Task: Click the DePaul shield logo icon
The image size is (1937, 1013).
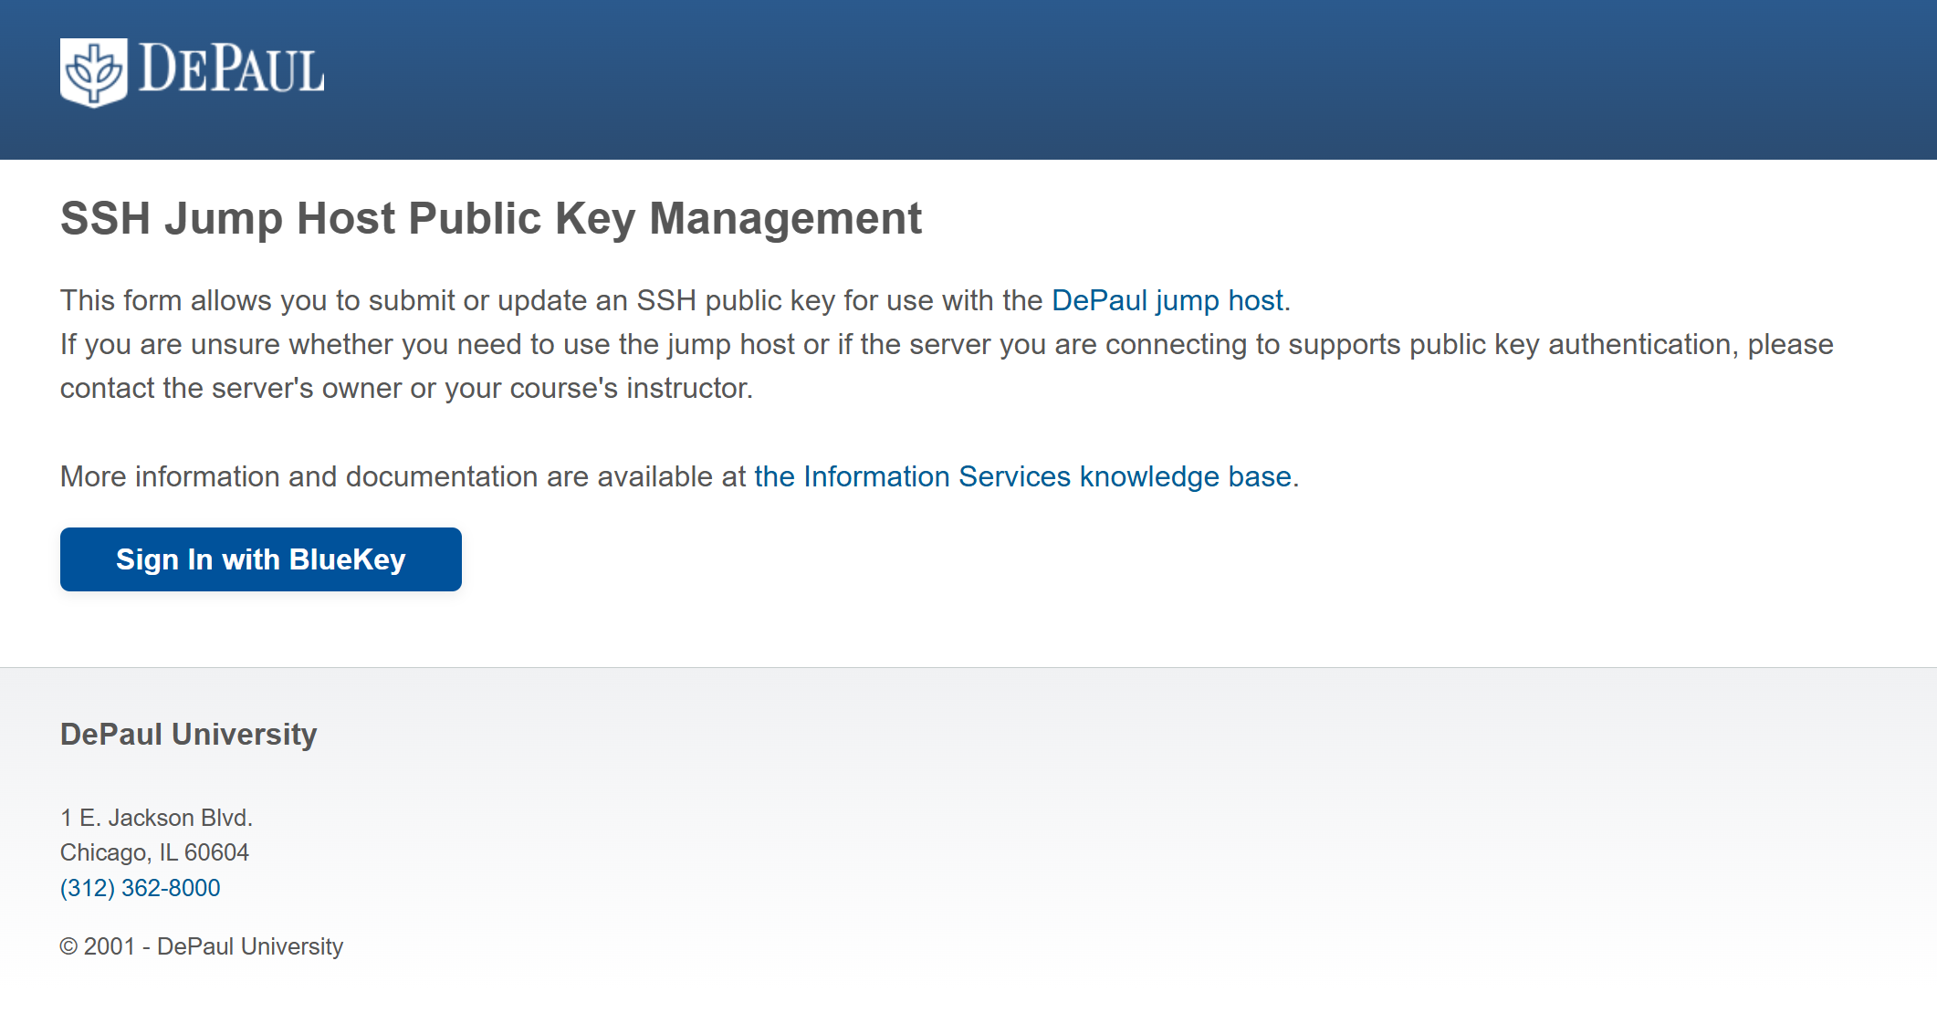Action: (93, 72)
